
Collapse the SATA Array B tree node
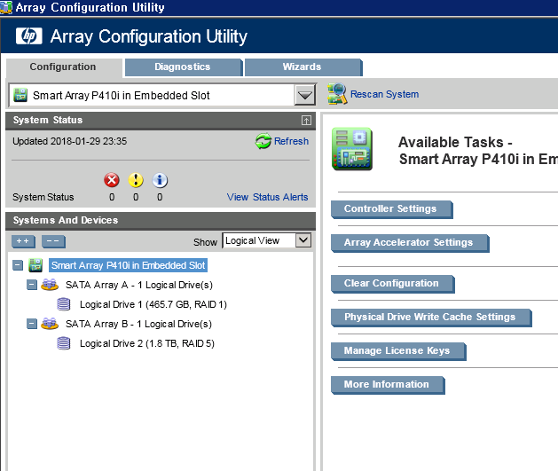[x=32, y=324]
